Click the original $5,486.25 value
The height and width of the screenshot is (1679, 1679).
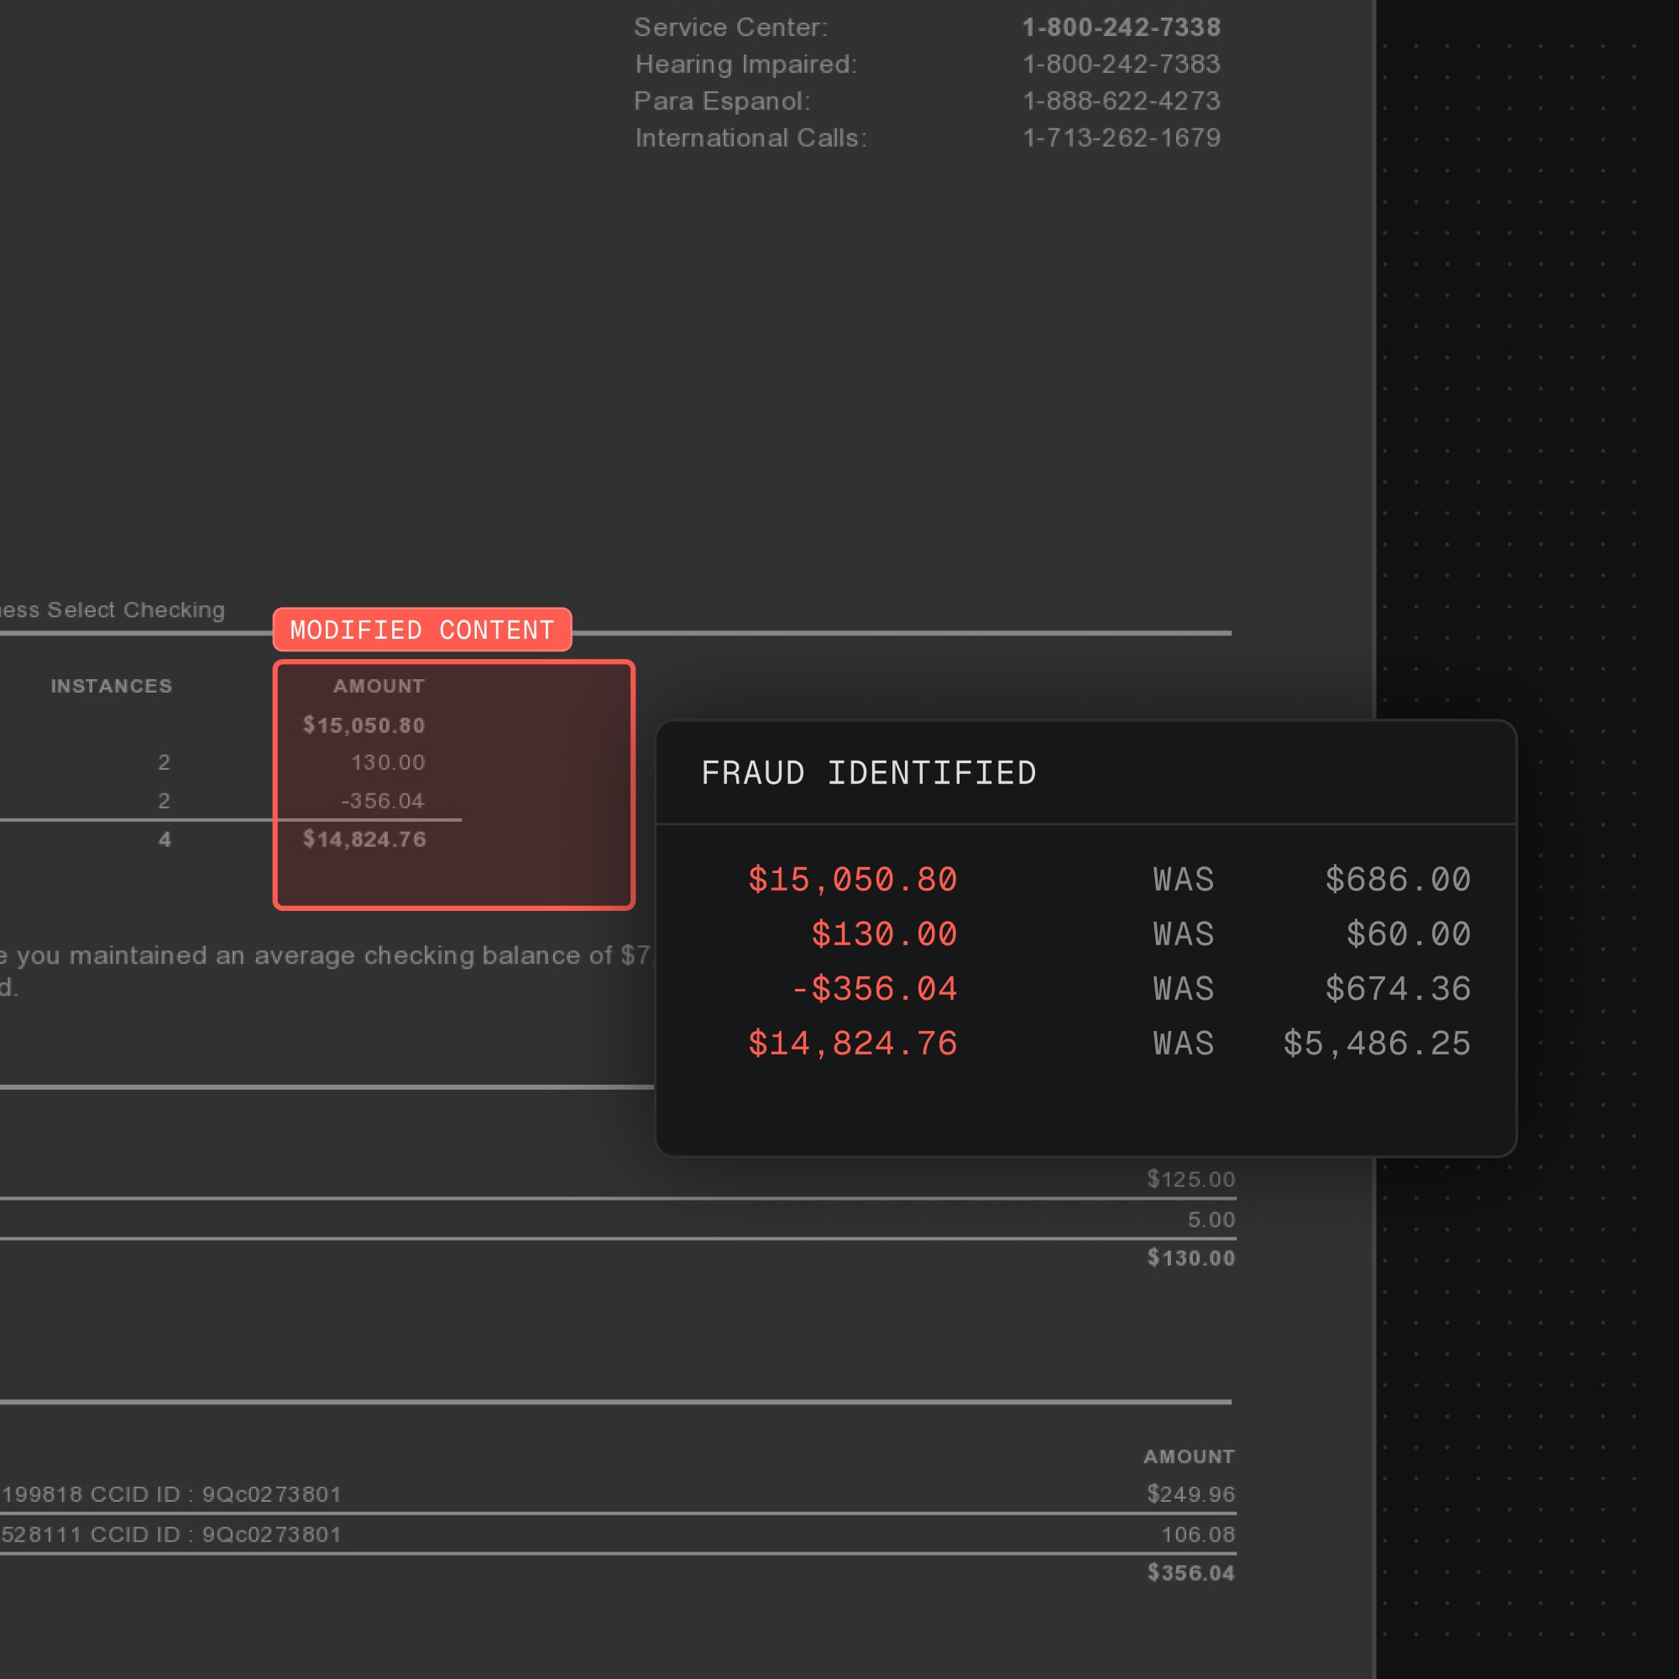coord(1376,1043)
